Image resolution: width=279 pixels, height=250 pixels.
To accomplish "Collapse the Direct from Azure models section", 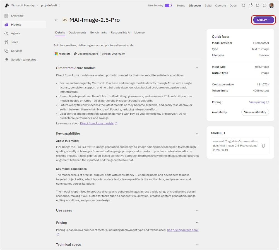I will pyautogui.click(x=197, y=68).
